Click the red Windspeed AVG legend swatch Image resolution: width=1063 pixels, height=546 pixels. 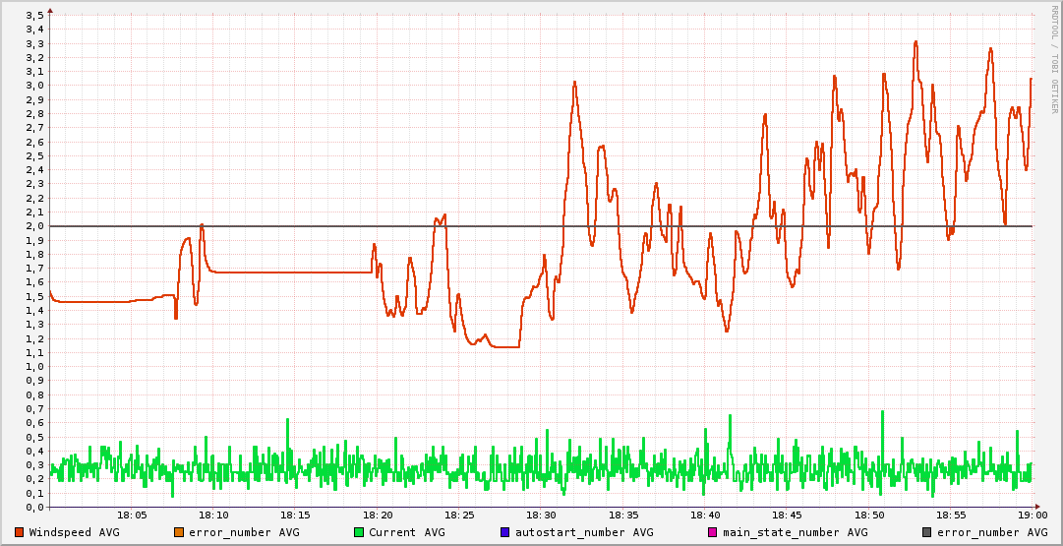tap(20, 532)
